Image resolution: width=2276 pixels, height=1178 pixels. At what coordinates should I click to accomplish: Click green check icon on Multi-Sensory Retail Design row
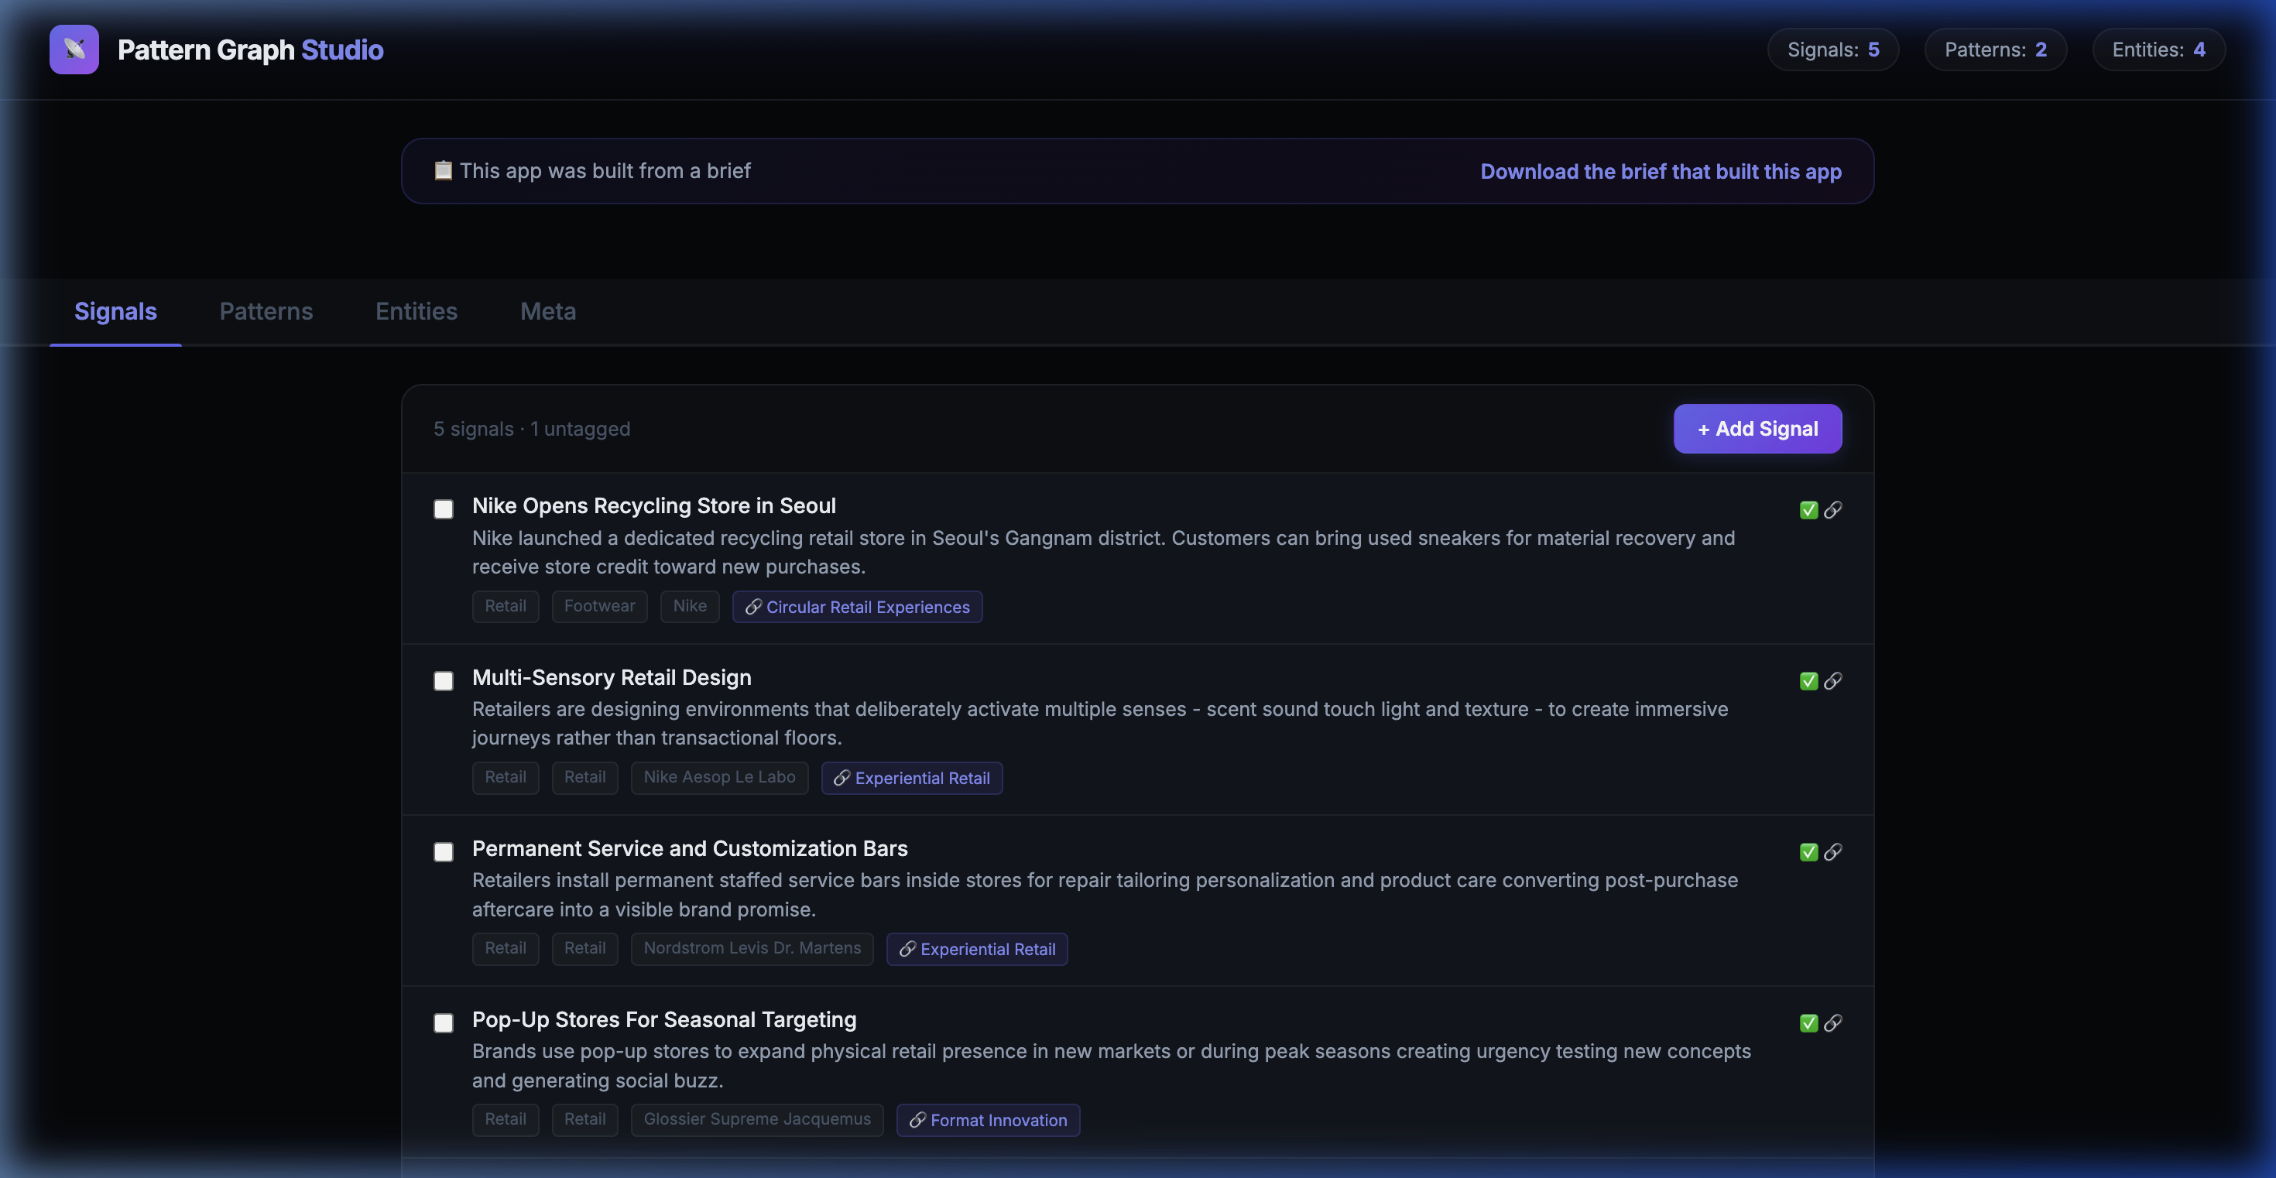pyautogui.click(x=1808, y=681)
